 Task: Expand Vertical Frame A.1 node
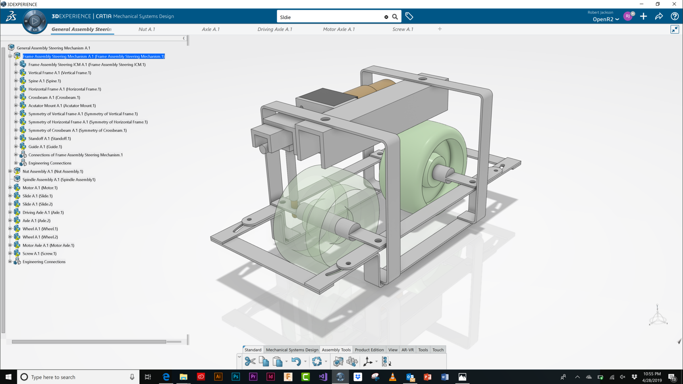click(x=16, y=73)
